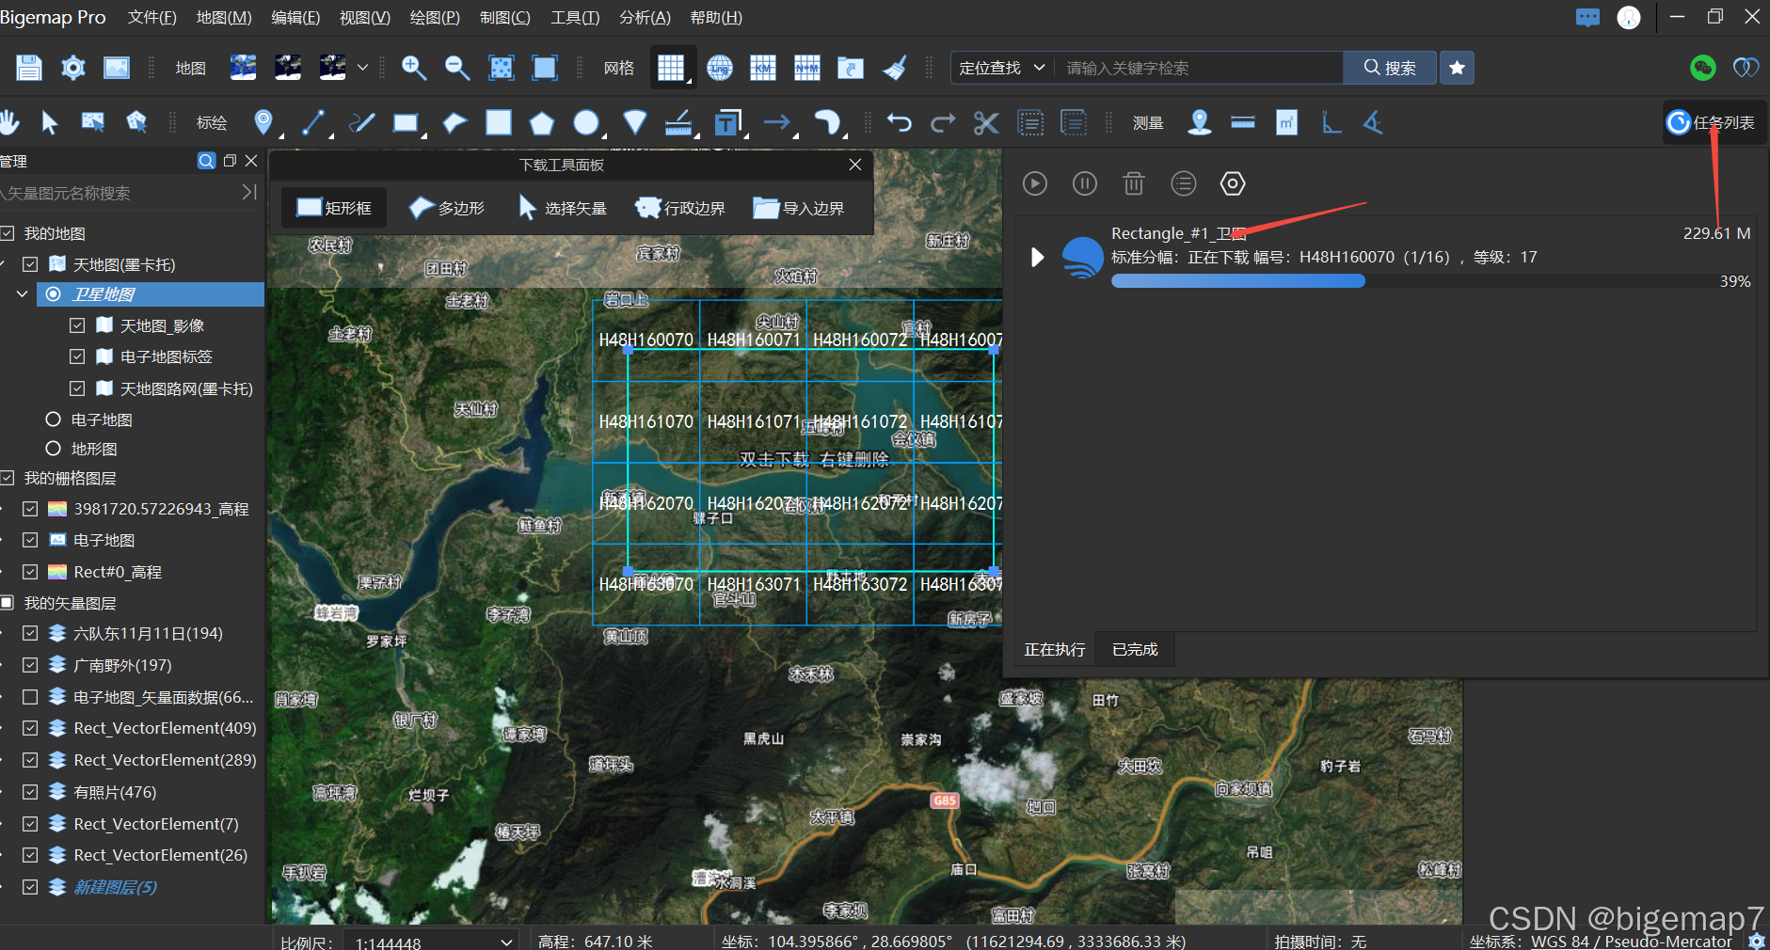The image size is (1770, 950).
Task: Select the scissors cut tool
Action: pos(986,123)
